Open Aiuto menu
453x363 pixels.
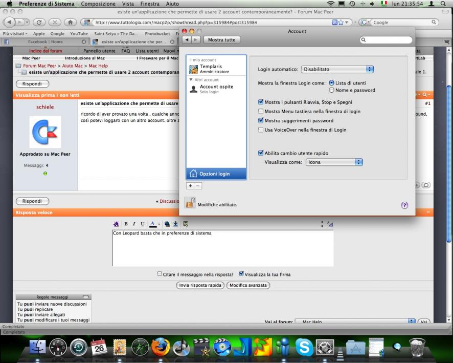(172, 4)
